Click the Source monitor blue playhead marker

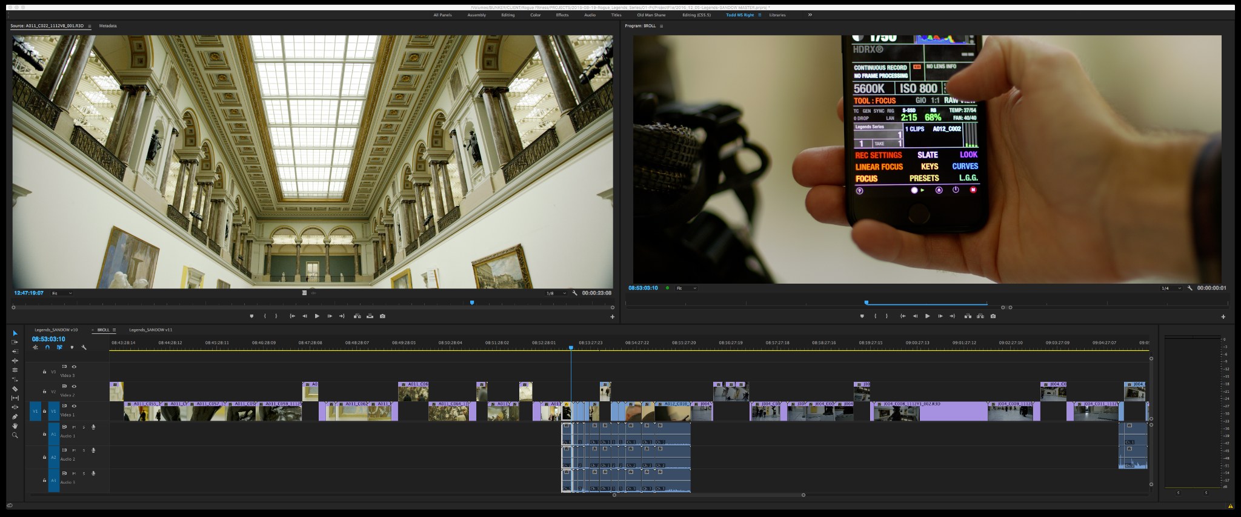tap(472, 302)
